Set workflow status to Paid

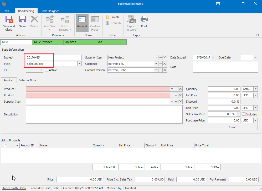(x=111, y=42)
